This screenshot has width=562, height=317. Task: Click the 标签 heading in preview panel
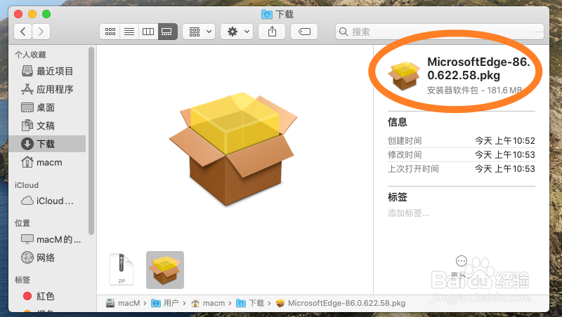coord(398,197)
